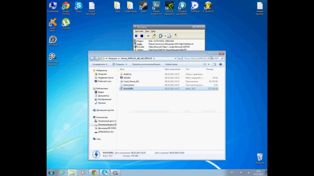Open the Steam desktop icon

click(x=143, y=7)
